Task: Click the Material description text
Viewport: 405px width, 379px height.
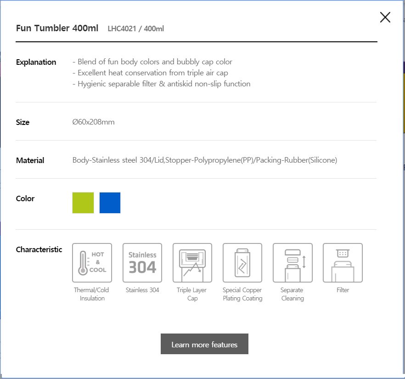Action: click(x=205, y=160)
